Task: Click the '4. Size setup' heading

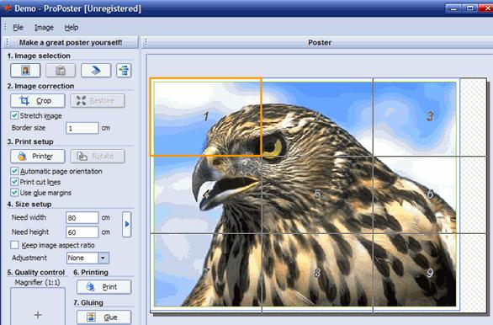Action: click(29, 205)
